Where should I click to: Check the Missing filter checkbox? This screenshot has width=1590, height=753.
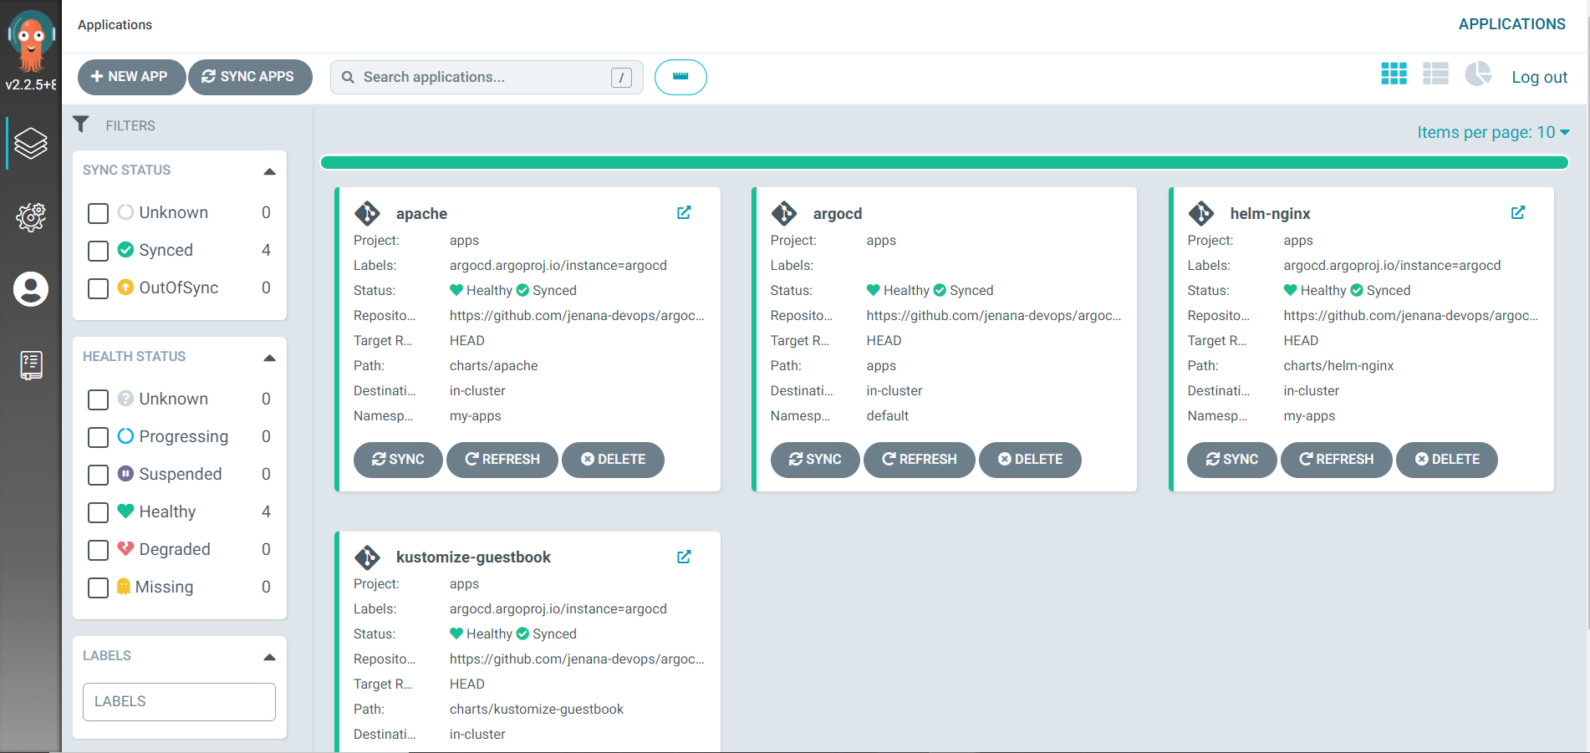point(98,588)
